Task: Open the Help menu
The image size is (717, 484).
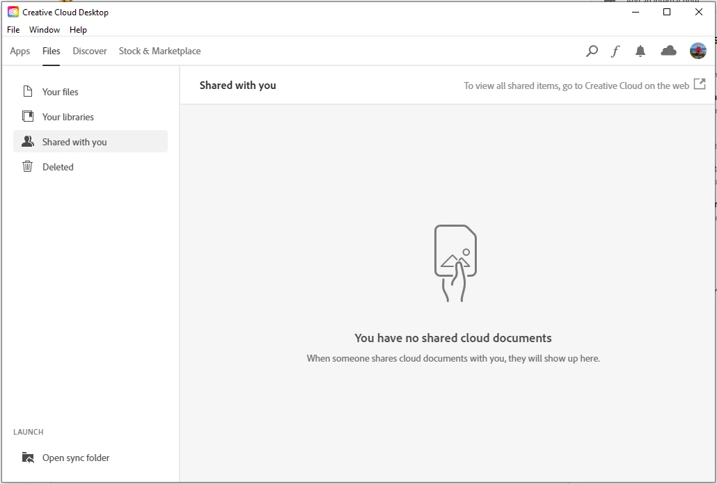Action: 78,30
